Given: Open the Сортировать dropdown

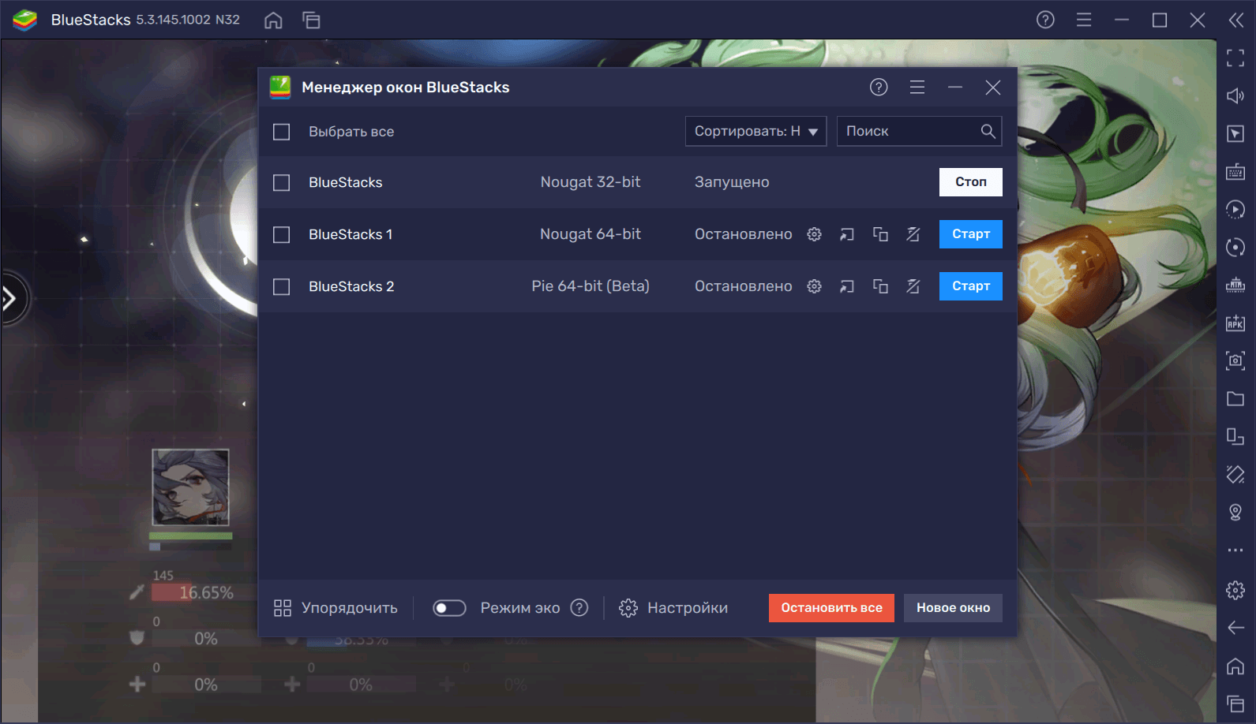Looking at the screenshot, I should point(755,131).
